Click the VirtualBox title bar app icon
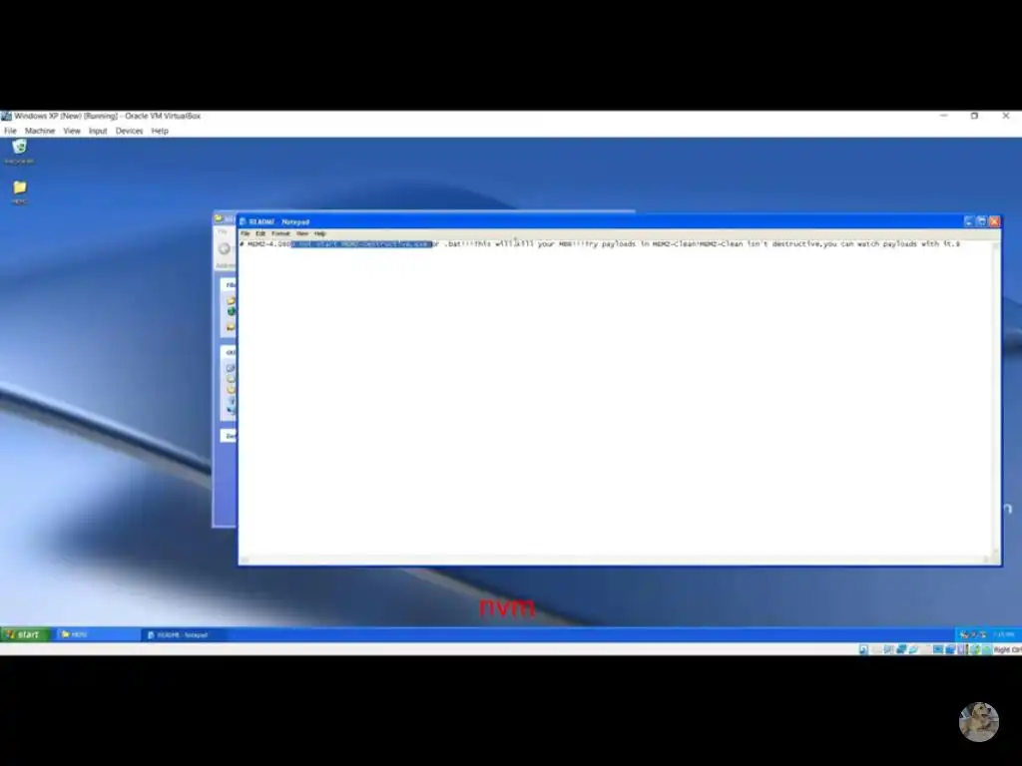This screenshot has width=1022, height=766. [x=7, y=116]
